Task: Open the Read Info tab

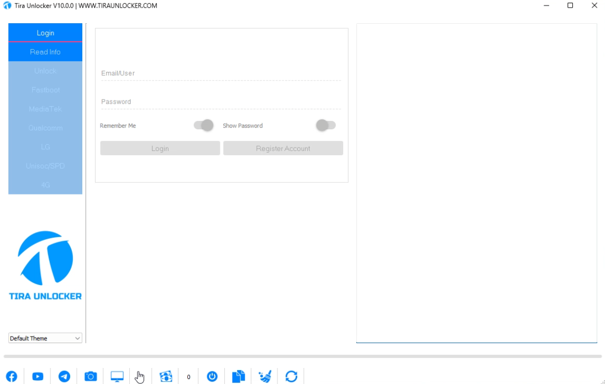Action: [45, 52]
